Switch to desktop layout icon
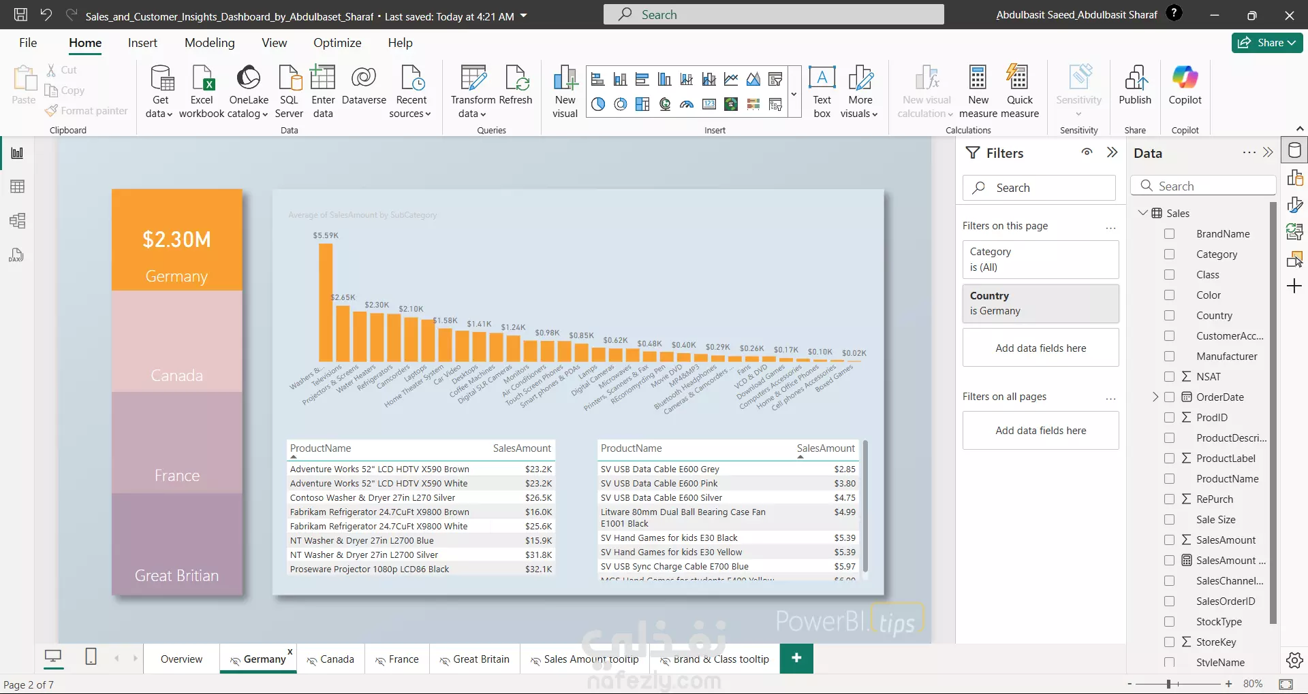 point(52,657)
